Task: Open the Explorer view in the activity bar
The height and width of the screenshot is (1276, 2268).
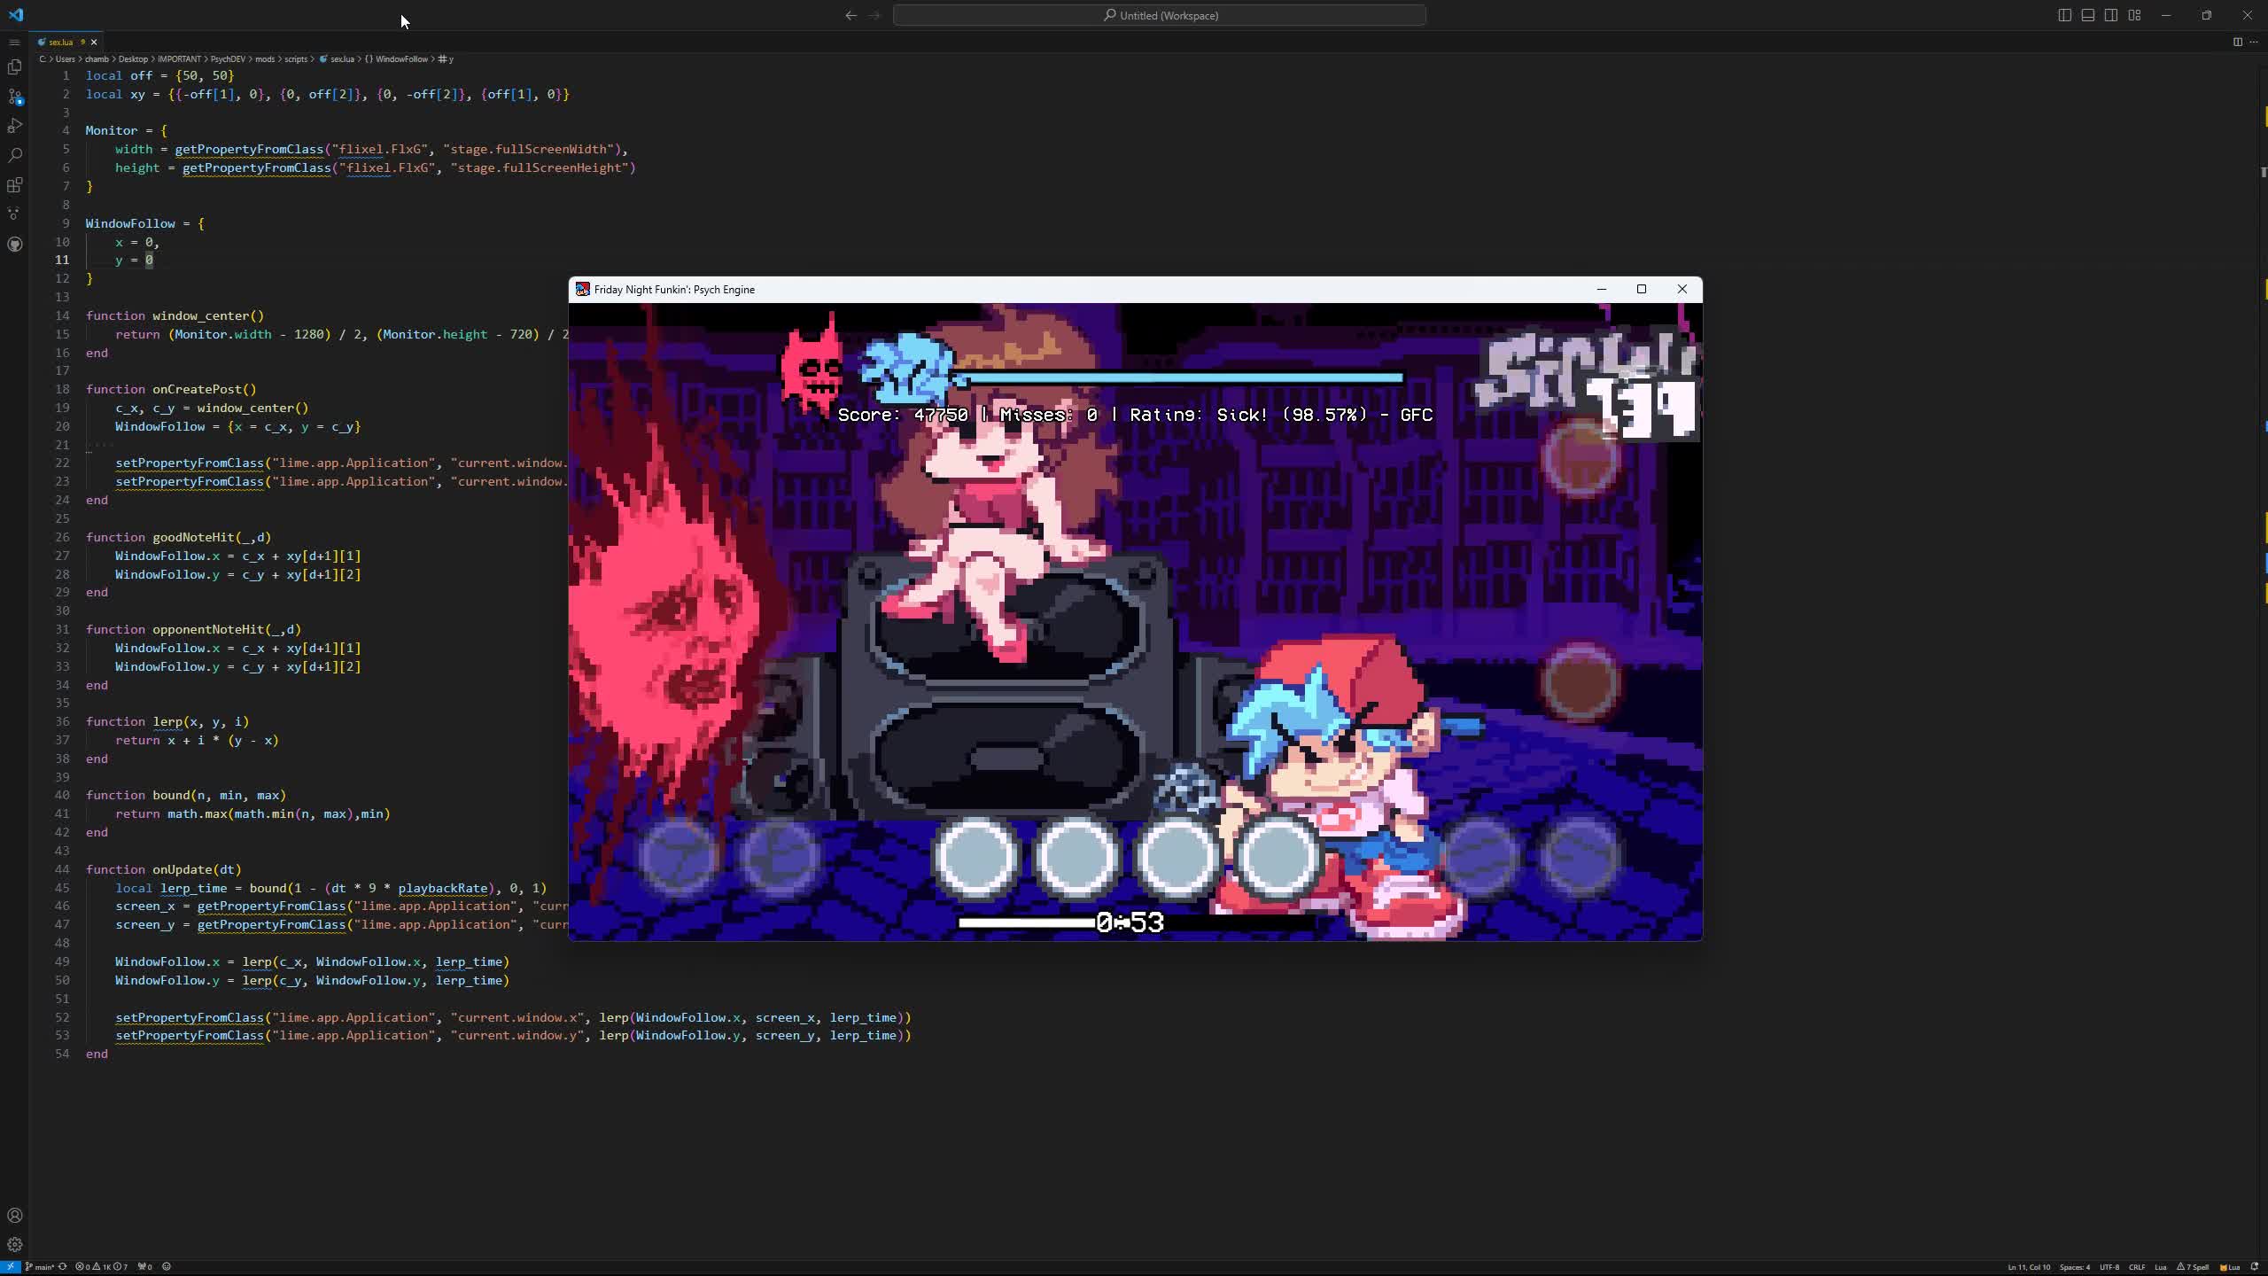Action: coord(16,66)
